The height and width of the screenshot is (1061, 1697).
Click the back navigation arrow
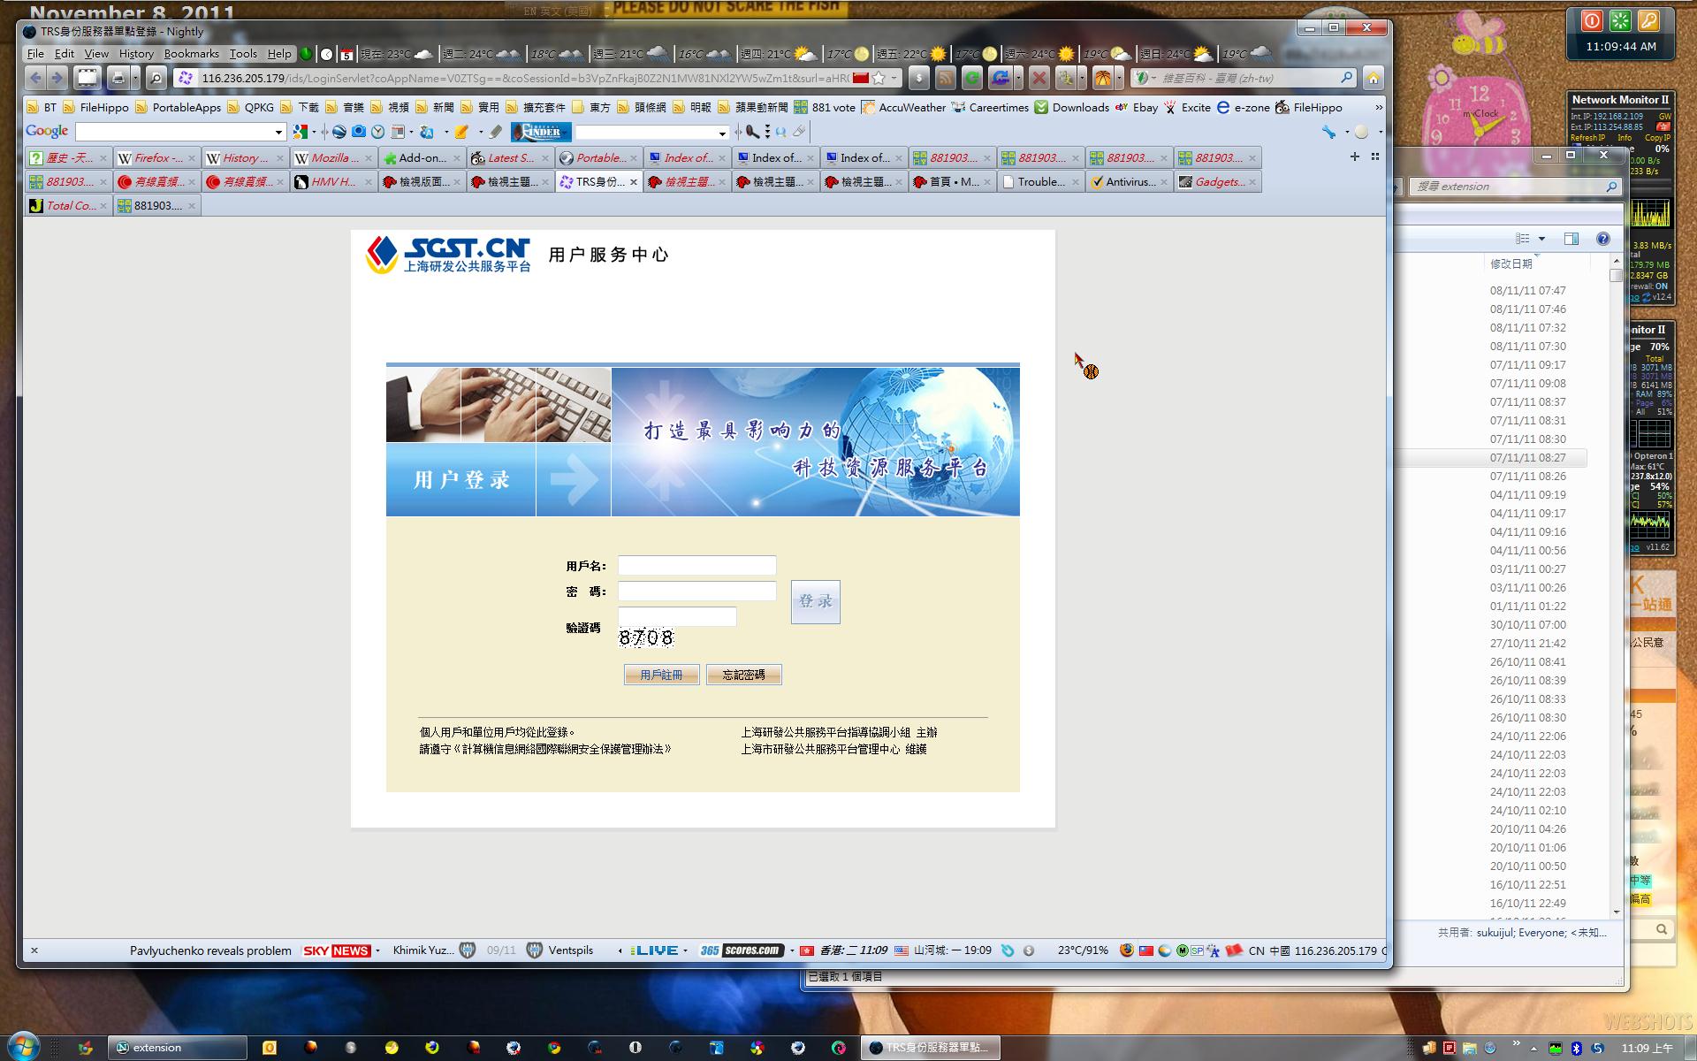pyautogui.click(x=35, y=78)
